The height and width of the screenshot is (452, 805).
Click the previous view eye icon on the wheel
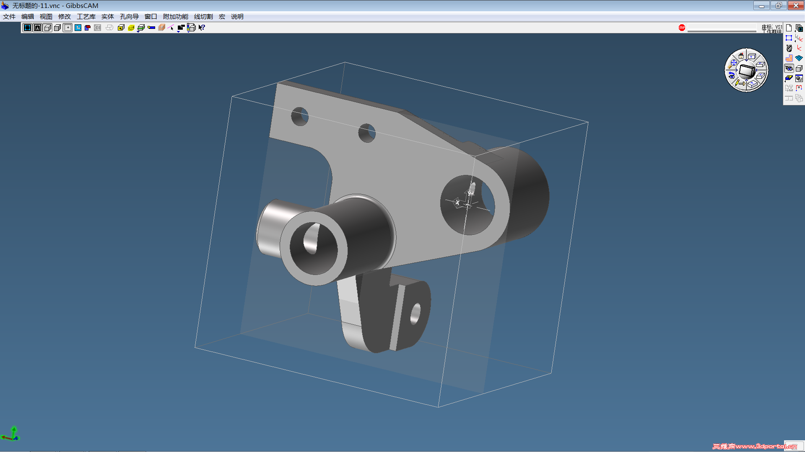732,75
